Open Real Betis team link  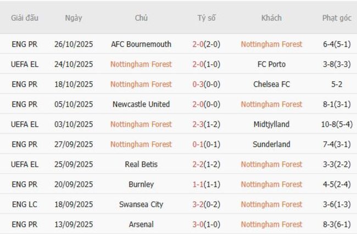[141, 164]
